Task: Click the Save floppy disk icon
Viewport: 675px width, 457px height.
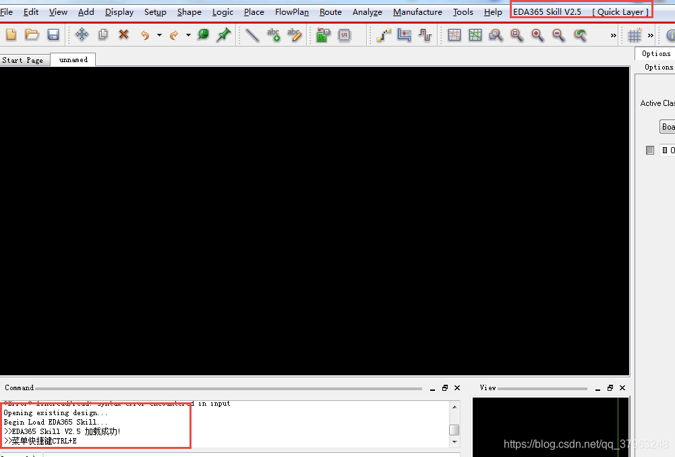Action: pos(53,35)
